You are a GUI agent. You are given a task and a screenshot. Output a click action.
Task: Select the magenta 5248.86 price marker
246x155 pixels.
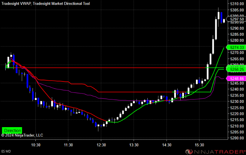pos(236,79)
